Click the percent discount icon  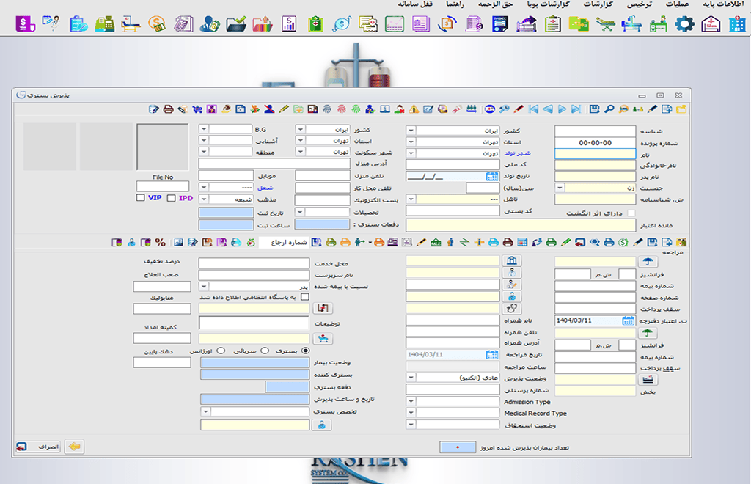coord(161,242)
